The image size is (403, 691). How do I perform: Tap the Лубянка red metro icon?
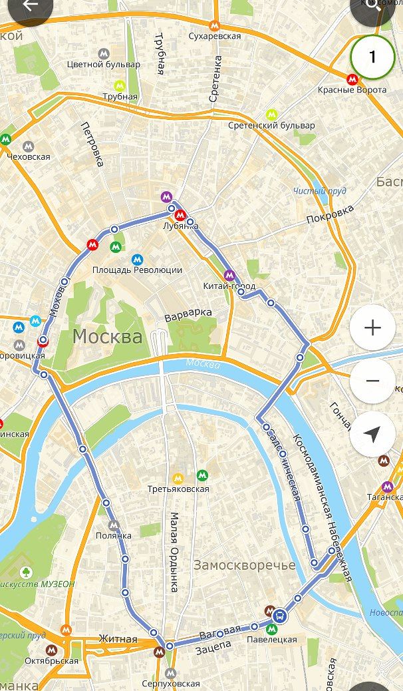click(180, 216)
